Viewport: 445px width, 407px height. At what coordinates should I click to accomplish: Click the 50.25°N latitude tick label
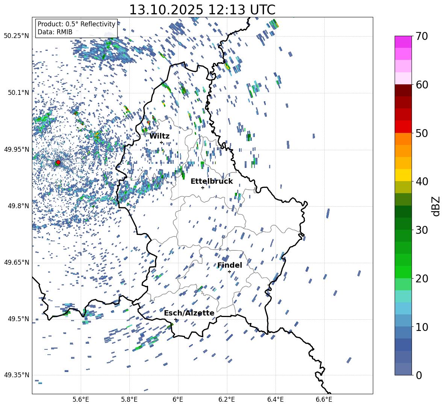click(x=16, y=36)
